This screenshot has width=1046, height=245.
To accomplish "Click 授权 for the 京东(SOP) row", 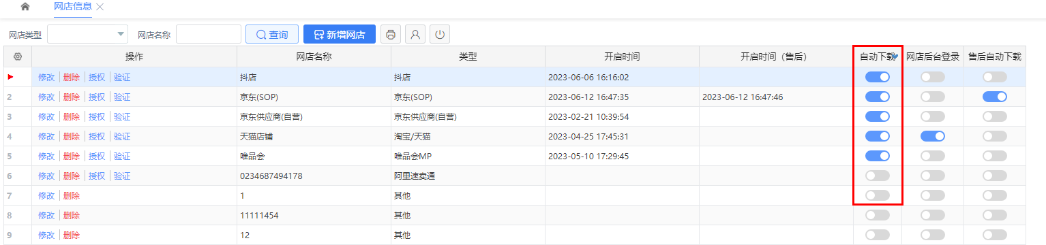I will point(97,97).
